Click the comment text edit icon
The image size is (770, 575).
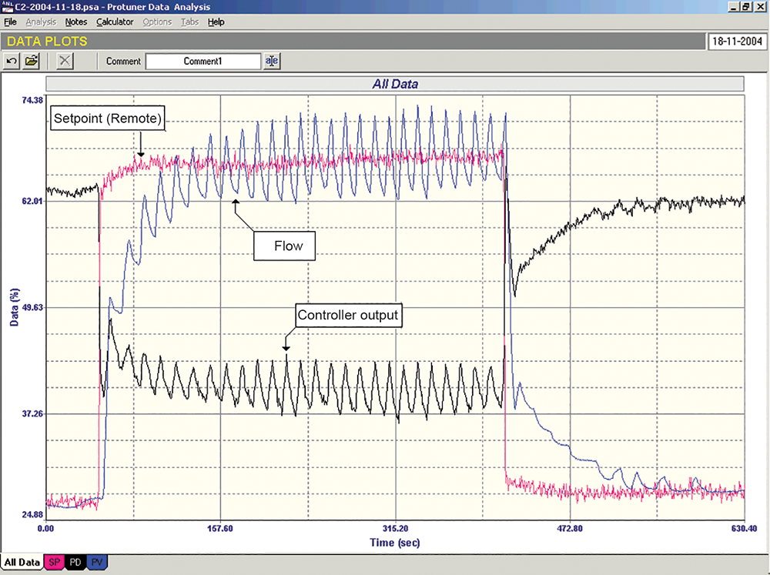point(272,61)
